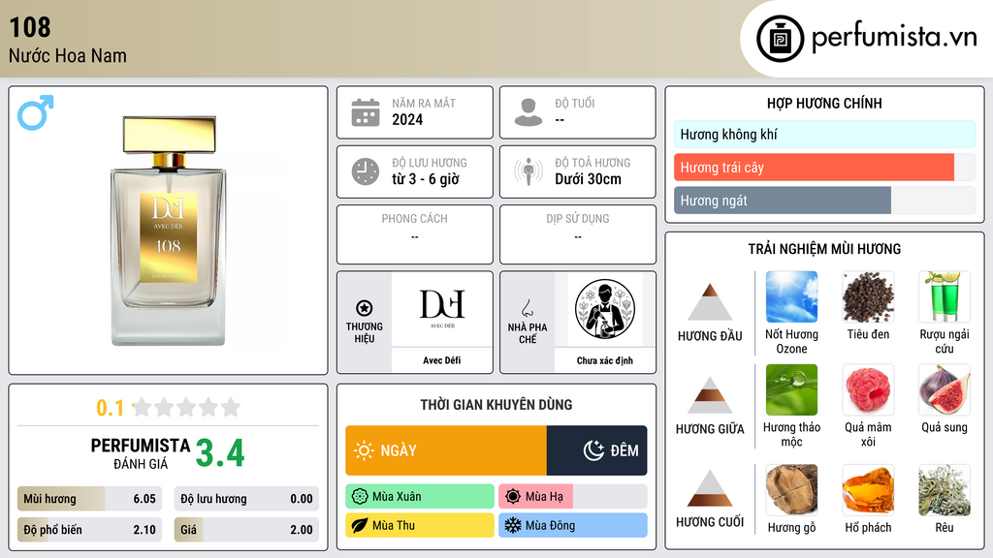Click the sun icon beside Mùa Hạ

(x=513, y=497)
